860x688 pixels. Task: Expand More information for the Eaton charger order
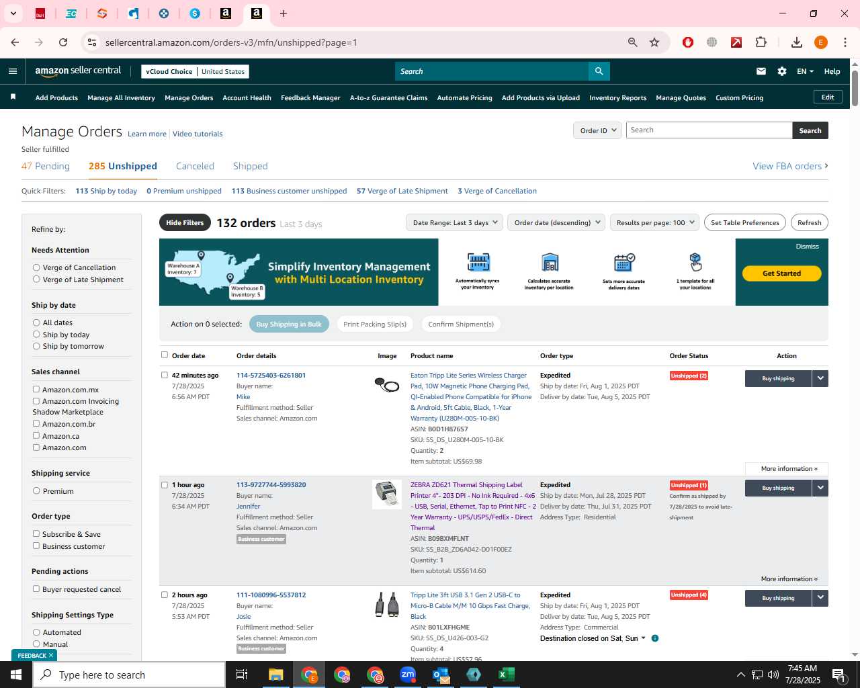pos(789,469)
